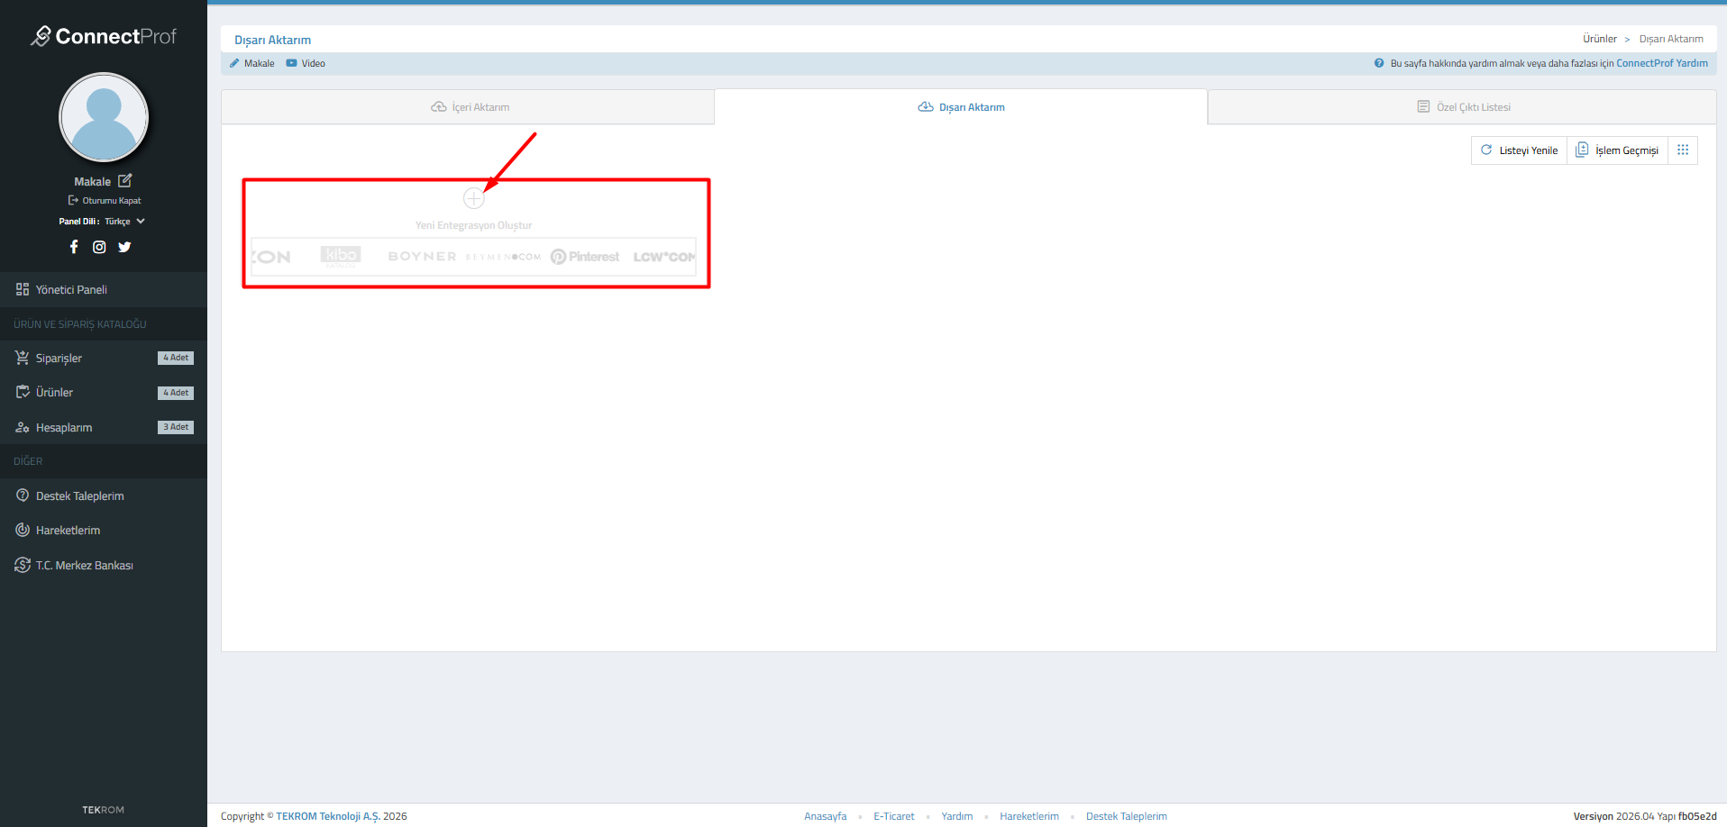Click the Twitter icon in sidebar

124,247
